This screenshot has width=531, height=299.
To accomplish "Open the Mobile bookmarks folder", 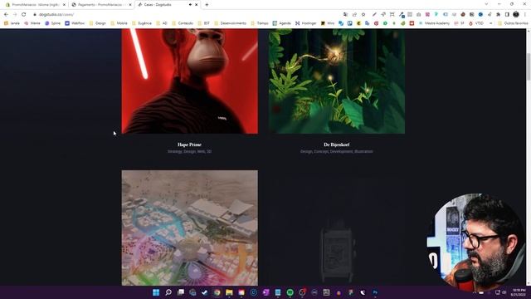I will point(119,23).
